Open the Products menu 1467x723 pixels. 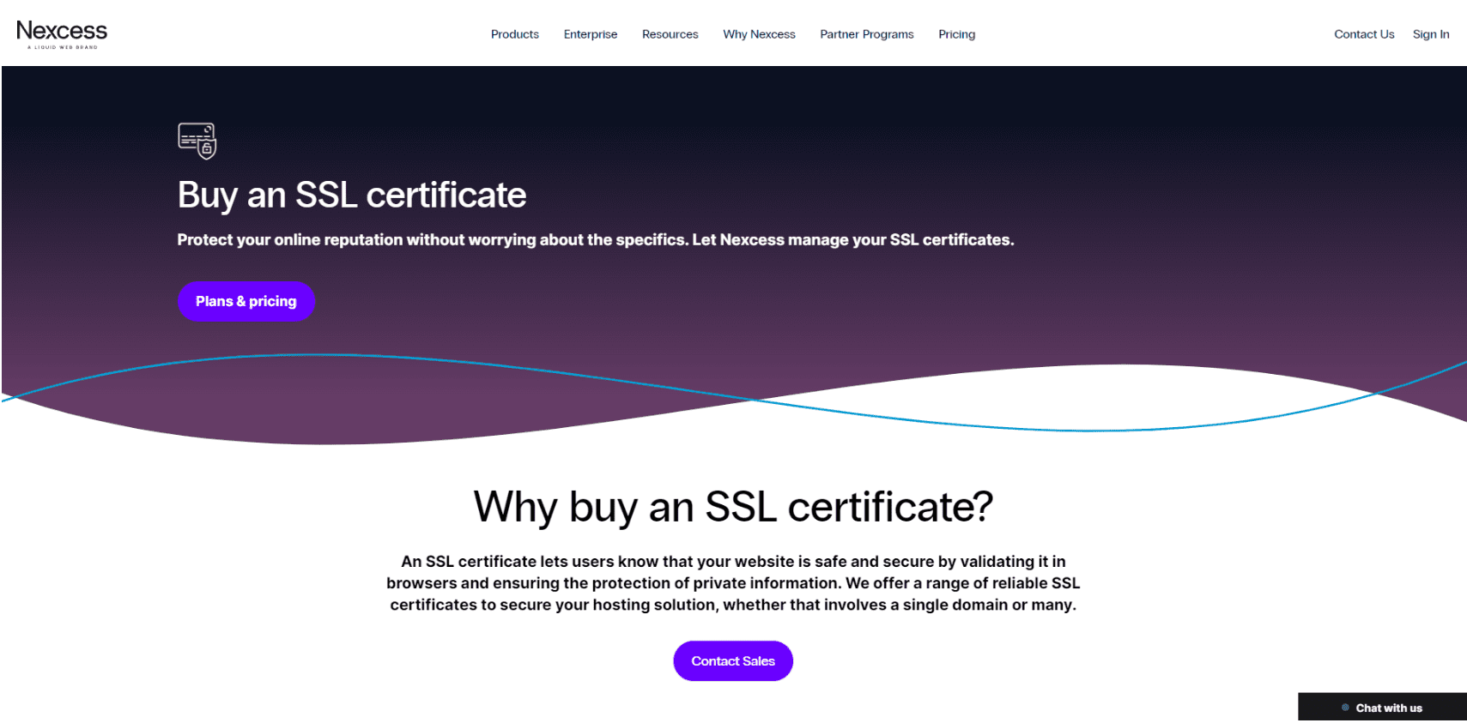[x=515, y=34]
